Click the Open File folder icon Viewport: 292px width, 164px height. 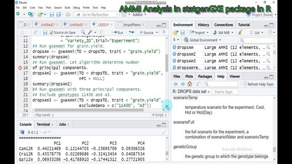(x=40, y=14)
